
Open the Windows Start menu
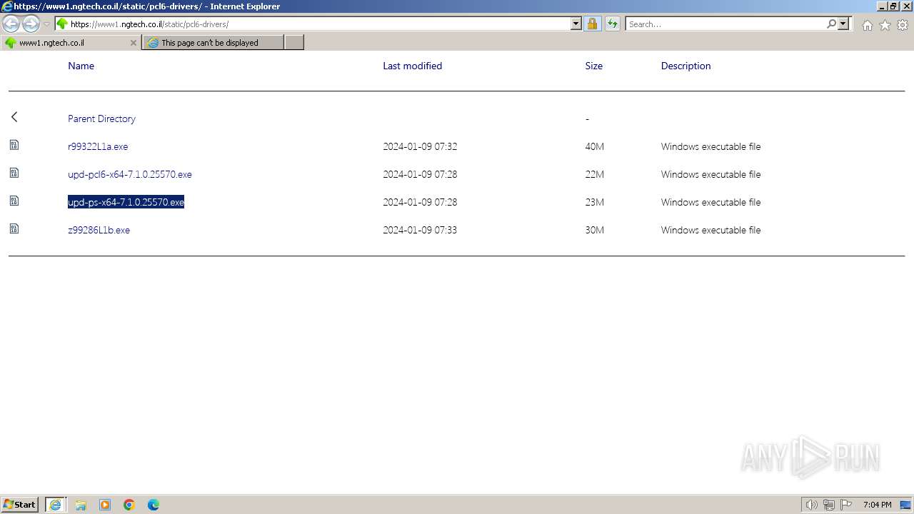tap(20, 505)
